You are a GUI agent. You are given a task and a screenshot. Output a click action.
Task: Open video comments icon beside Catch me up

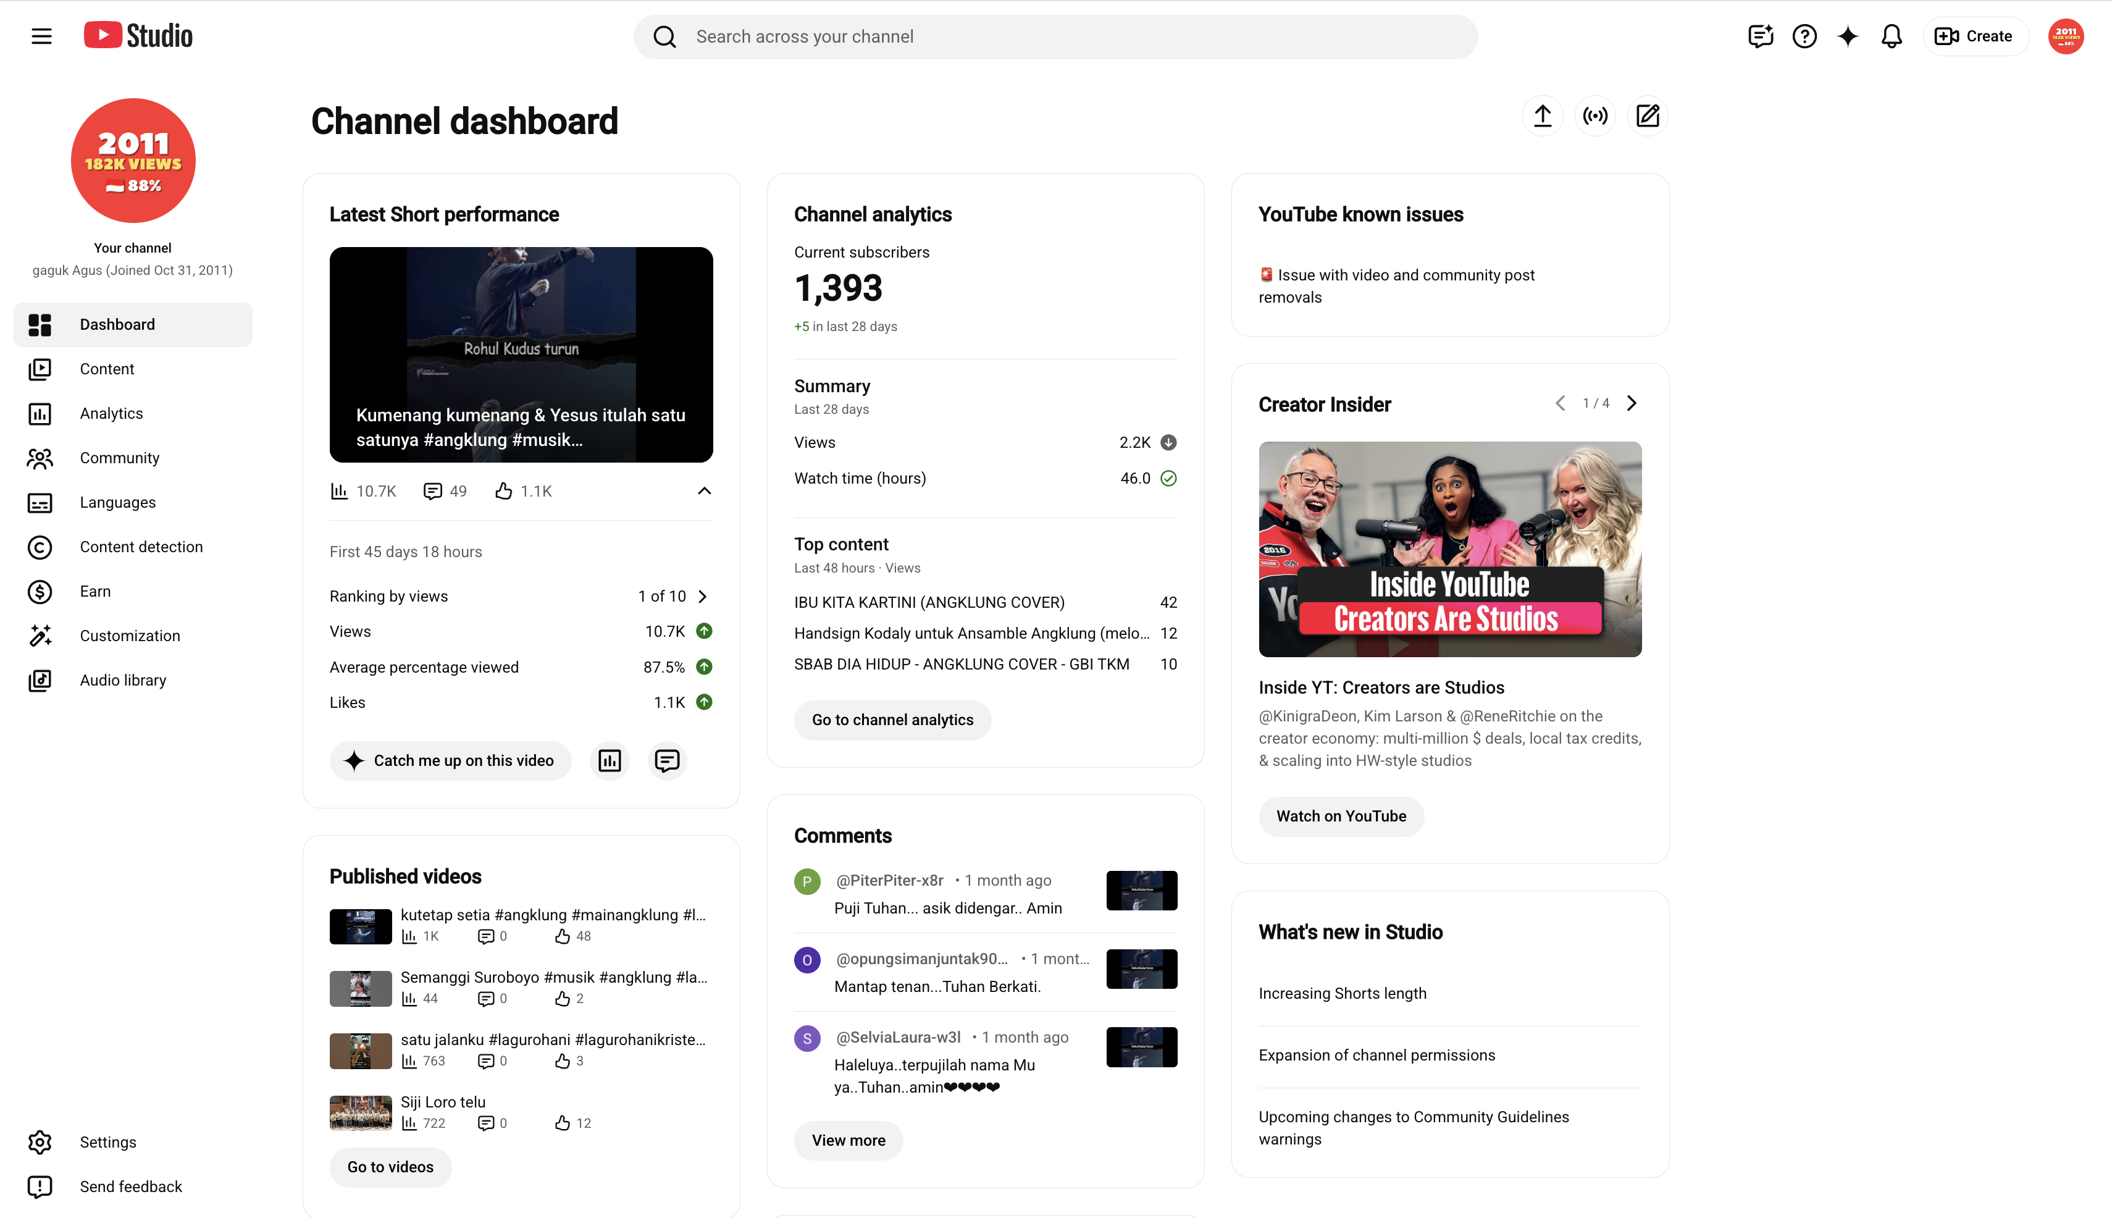pyautogui.click(x=667, y=760)
